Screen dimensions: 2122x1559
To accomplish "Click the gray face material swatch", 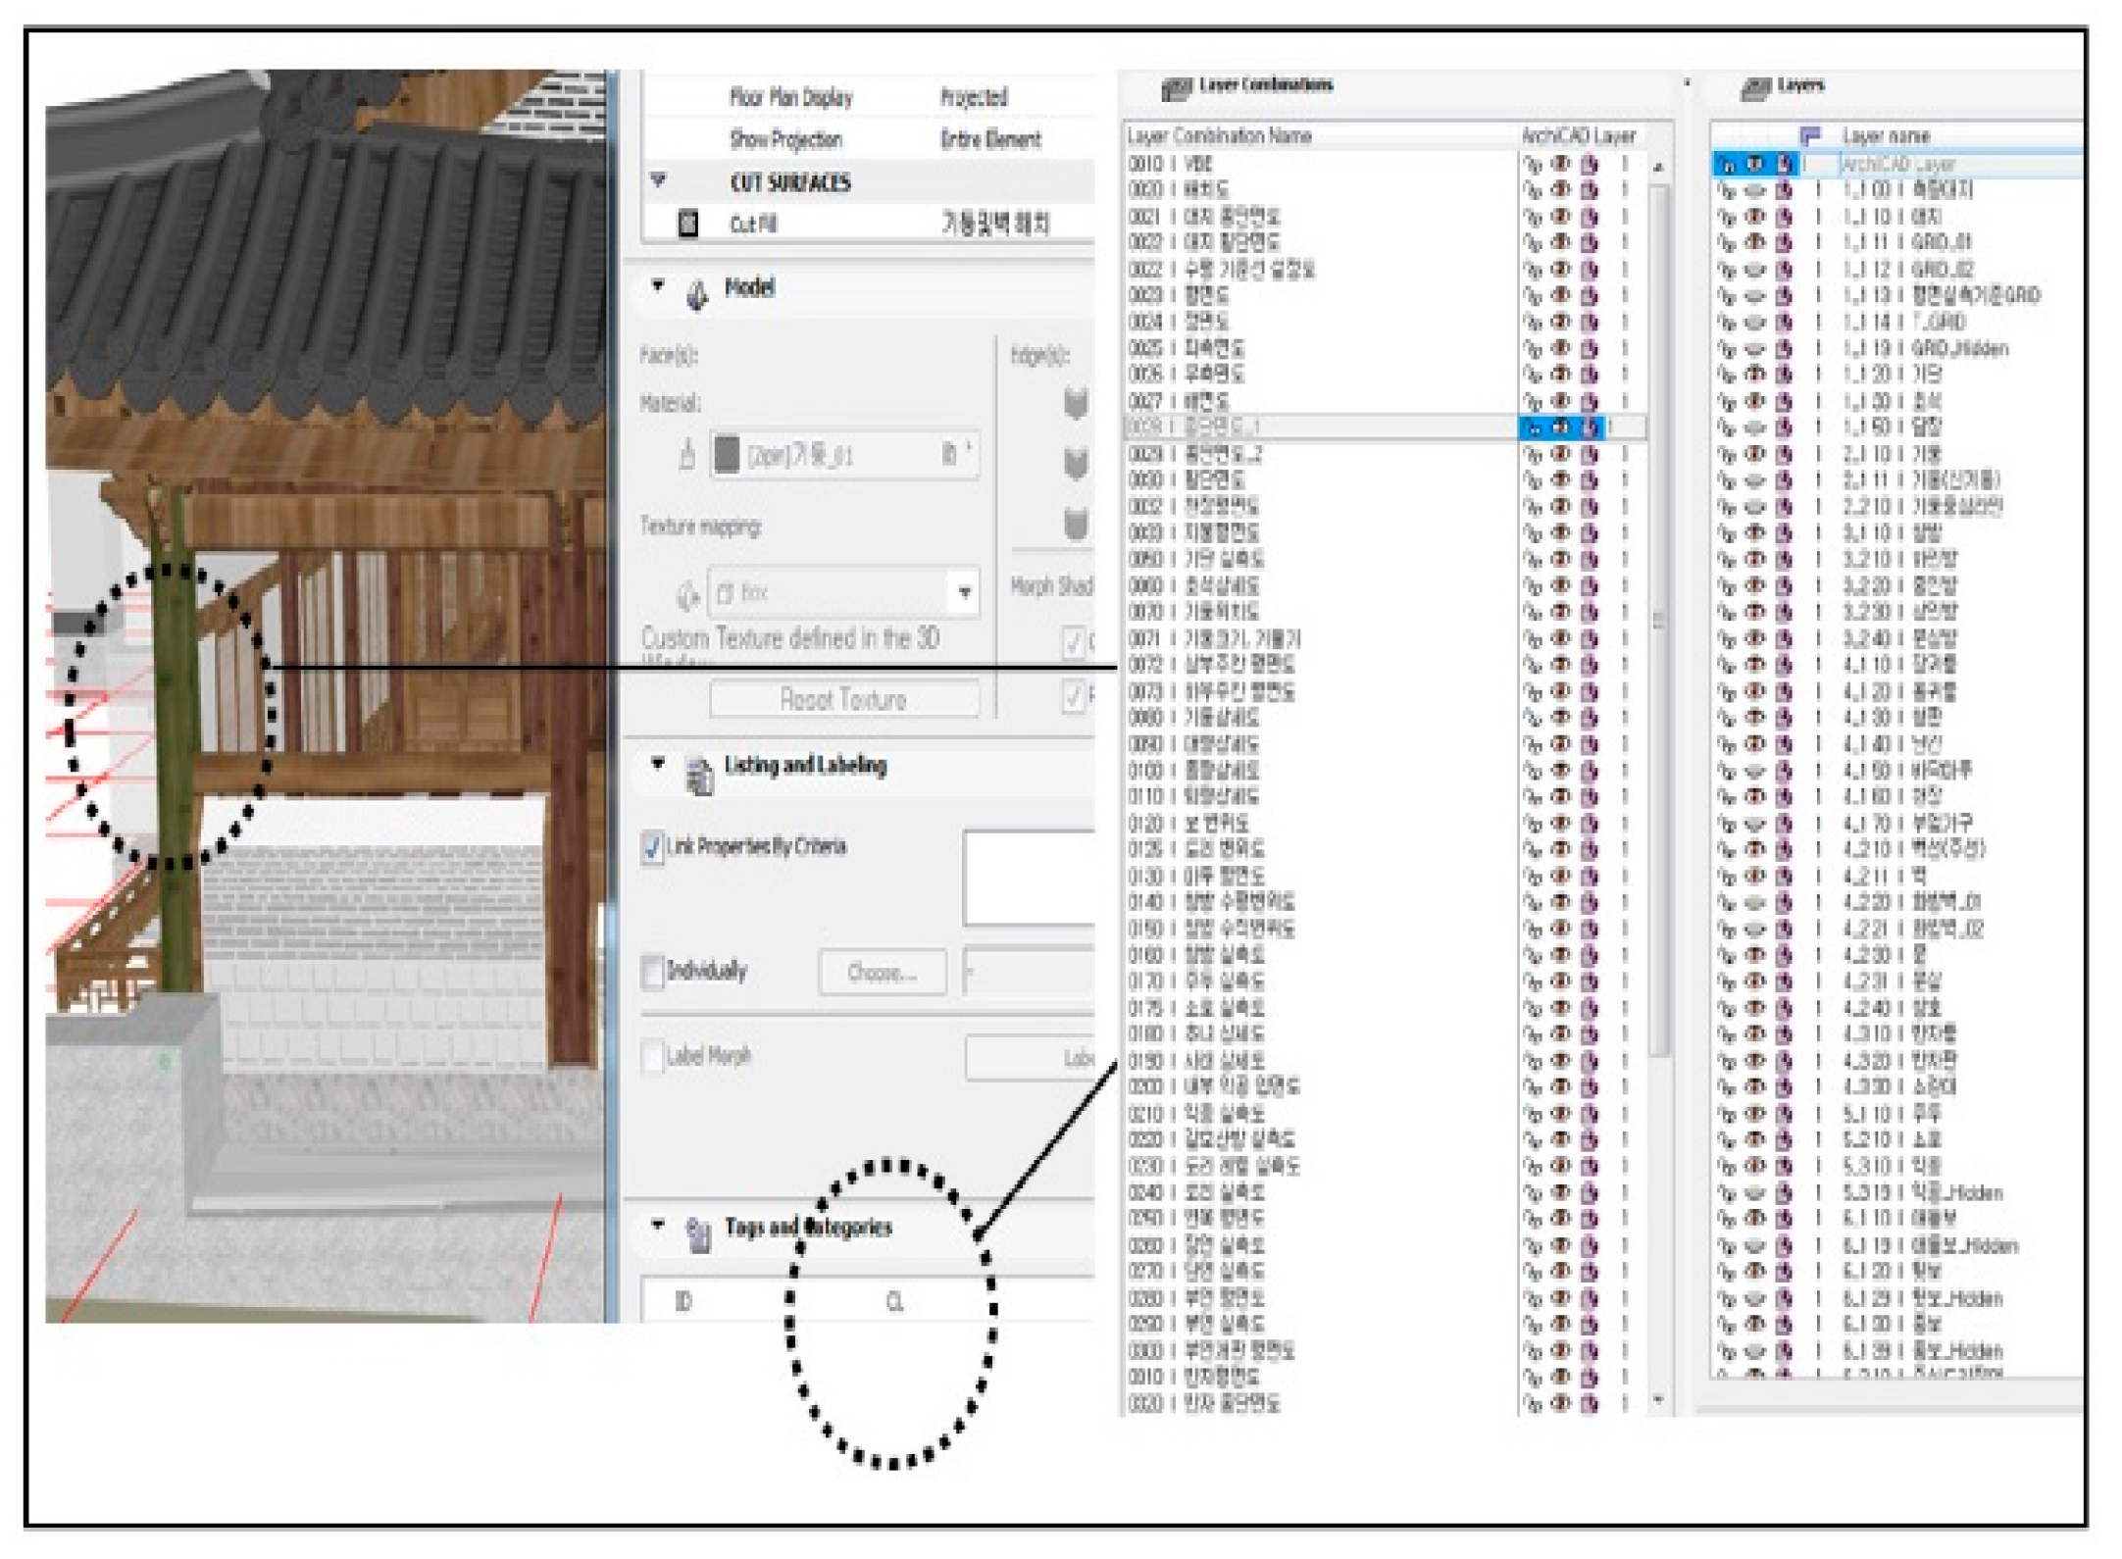I will [x=727, y=455].
